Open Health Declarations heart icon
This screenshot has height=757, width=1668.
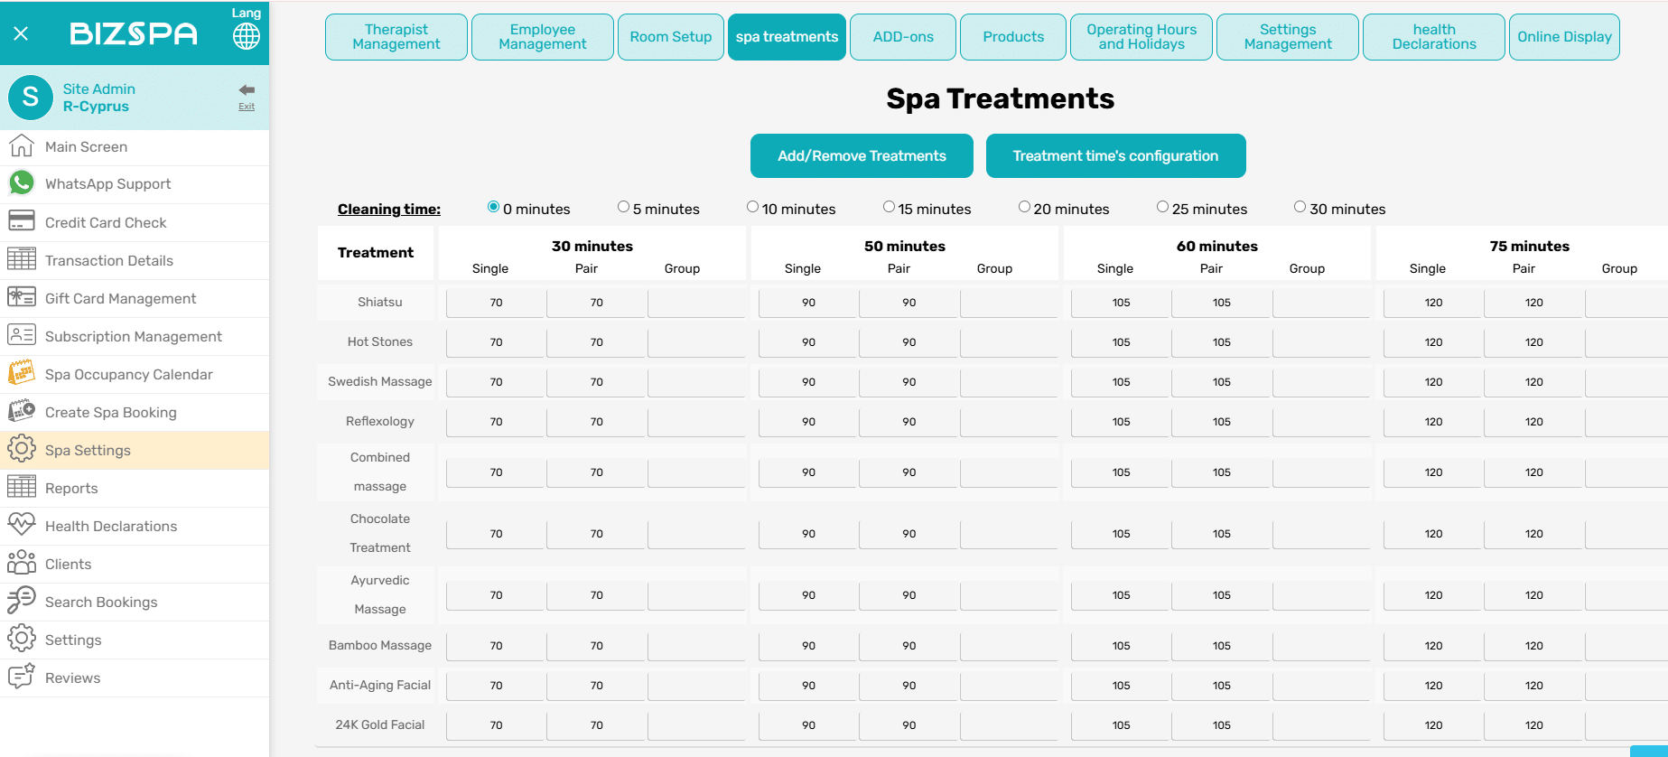click(22, 525)
